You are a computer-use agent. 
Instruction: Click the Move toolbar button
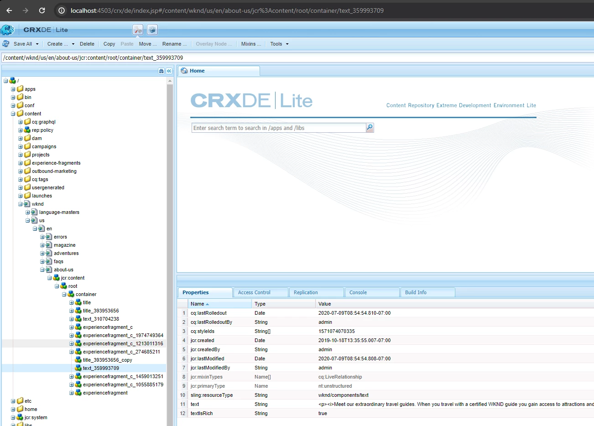(x=148, y=44)
